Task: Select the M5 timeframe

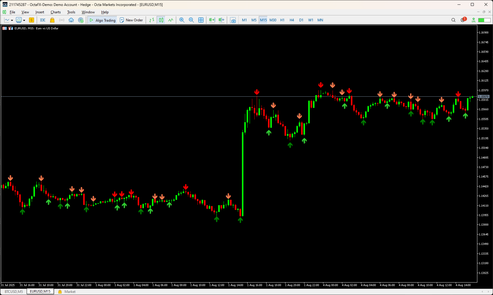Action: coord(254,20)
